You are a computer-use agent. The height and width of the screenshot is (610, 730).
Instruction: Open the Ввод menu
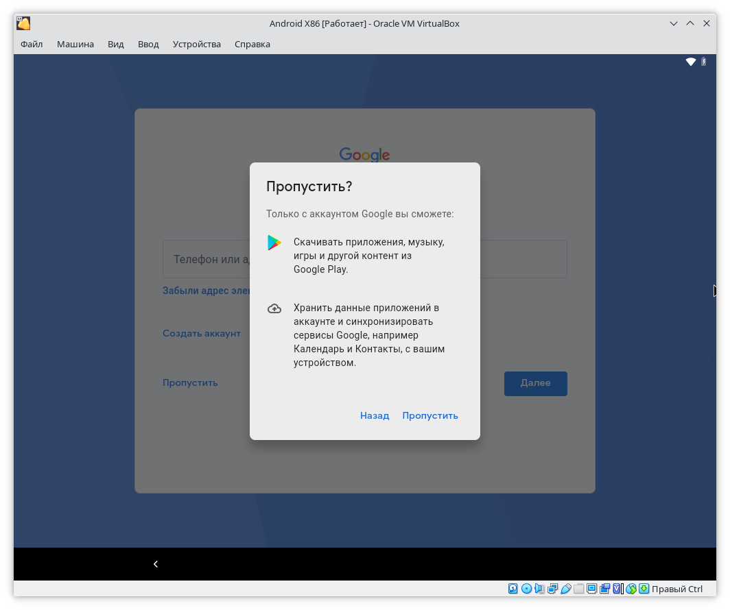pyautogui.click(x=148, y=44)
